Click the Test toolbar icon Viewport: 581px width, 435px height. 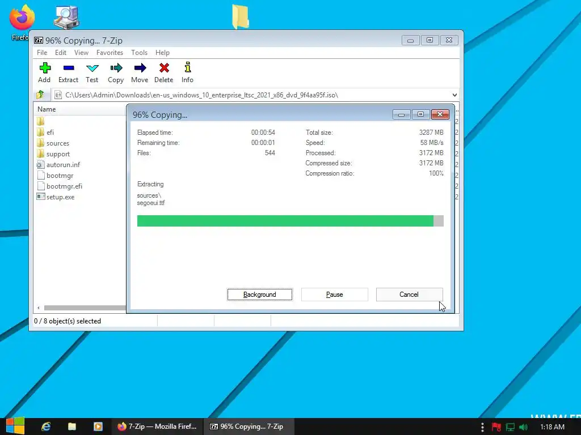(x=92, y=72)
